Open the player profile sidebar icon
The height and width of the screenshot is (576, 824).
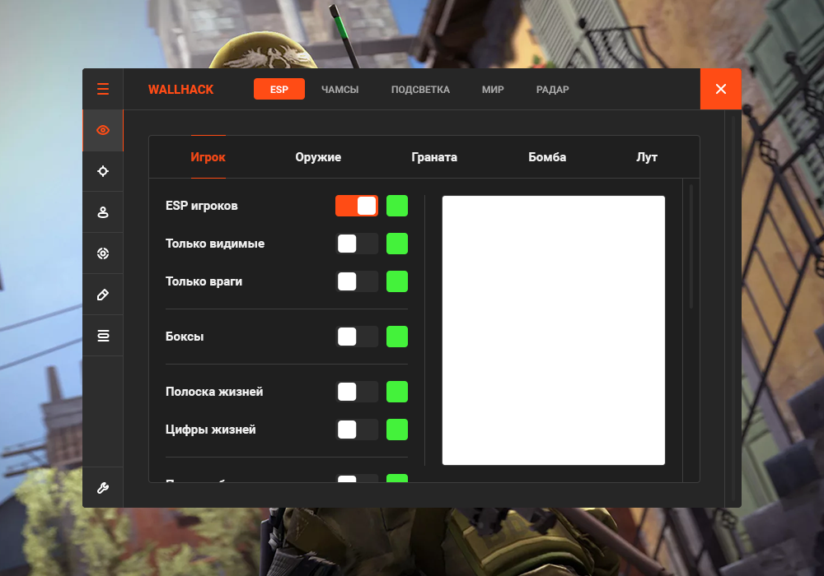pyautogui.click(x=102, y=212)
